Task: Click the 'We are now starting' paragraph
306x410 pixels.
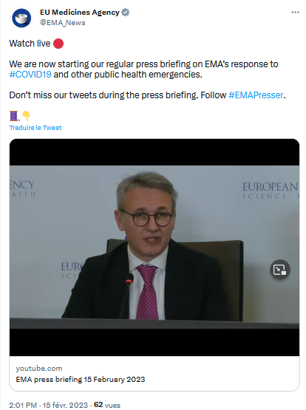Action: click(143, 69)
